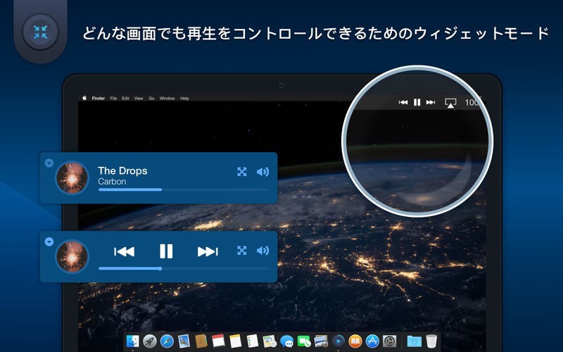Viewport: 563px width, 352px height.
Task: Open AirPlay menu in the menu bar
Action: 450,103
